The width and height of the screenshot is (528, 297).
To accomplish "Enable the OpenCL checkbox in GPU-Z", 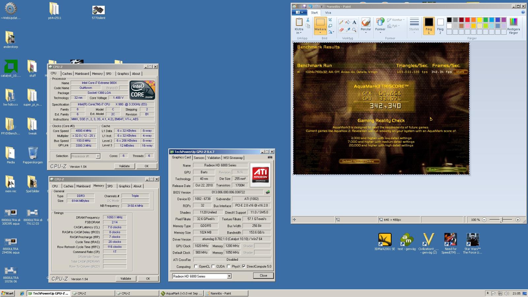I will (196, 266).
